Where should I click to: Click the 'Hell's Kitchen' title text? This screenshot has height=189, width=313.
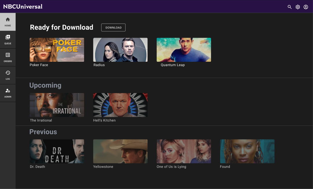pyautogui.click(x=104, y=120)
